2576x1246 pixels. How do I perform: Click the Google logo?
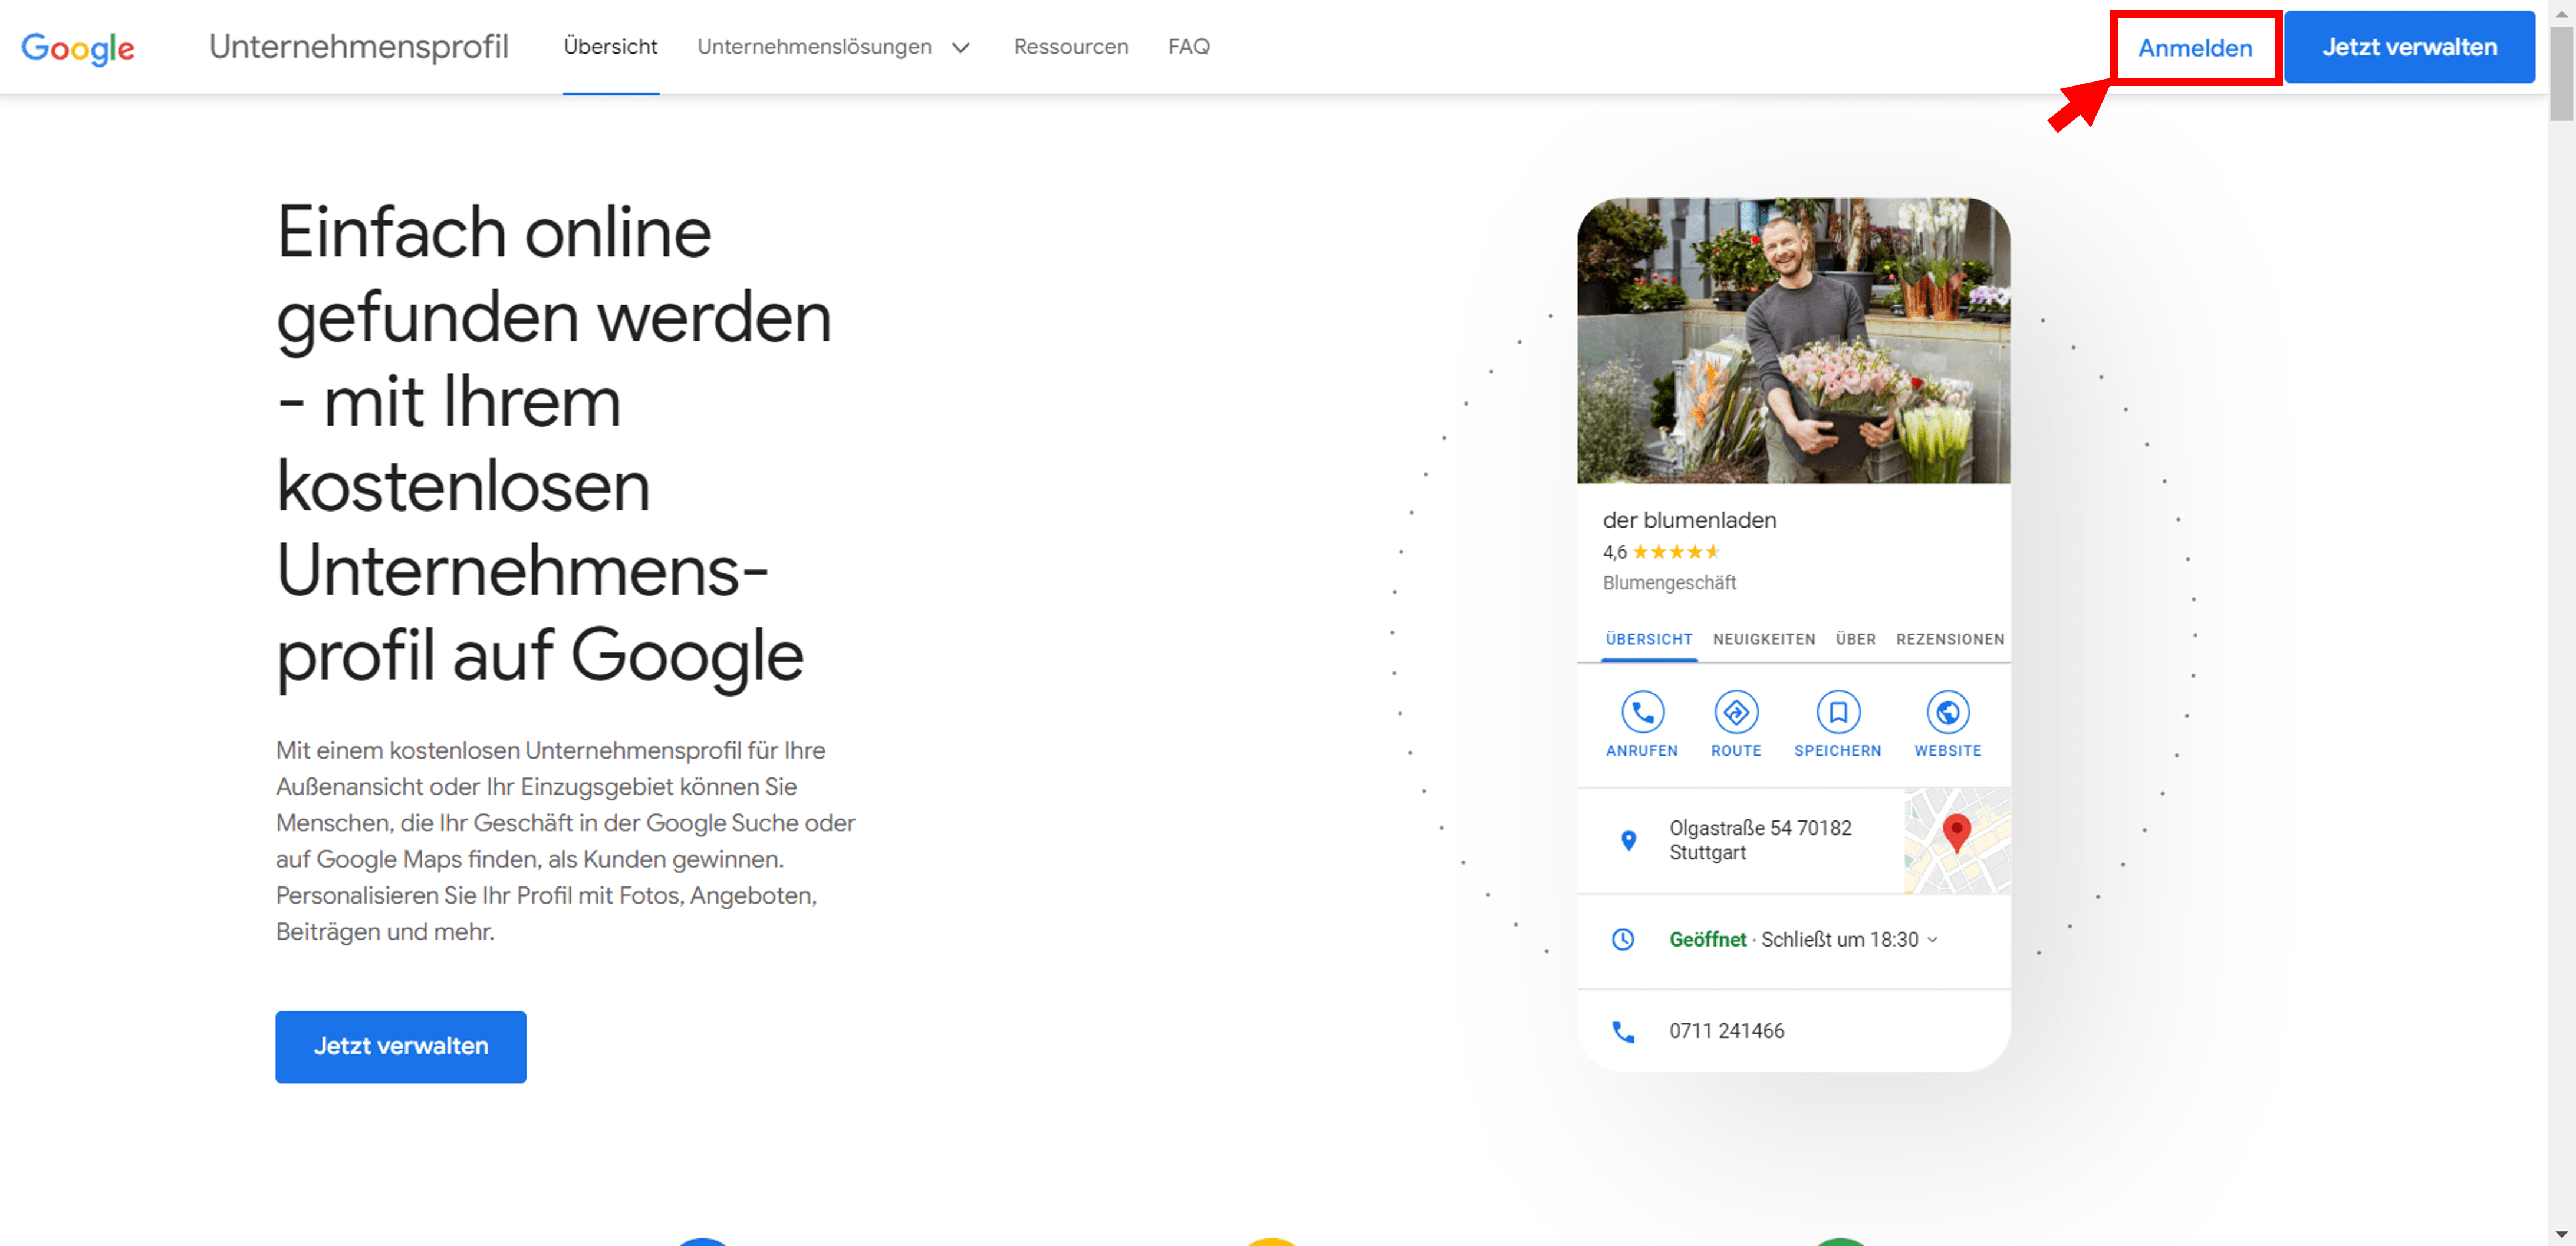(78, 48)
